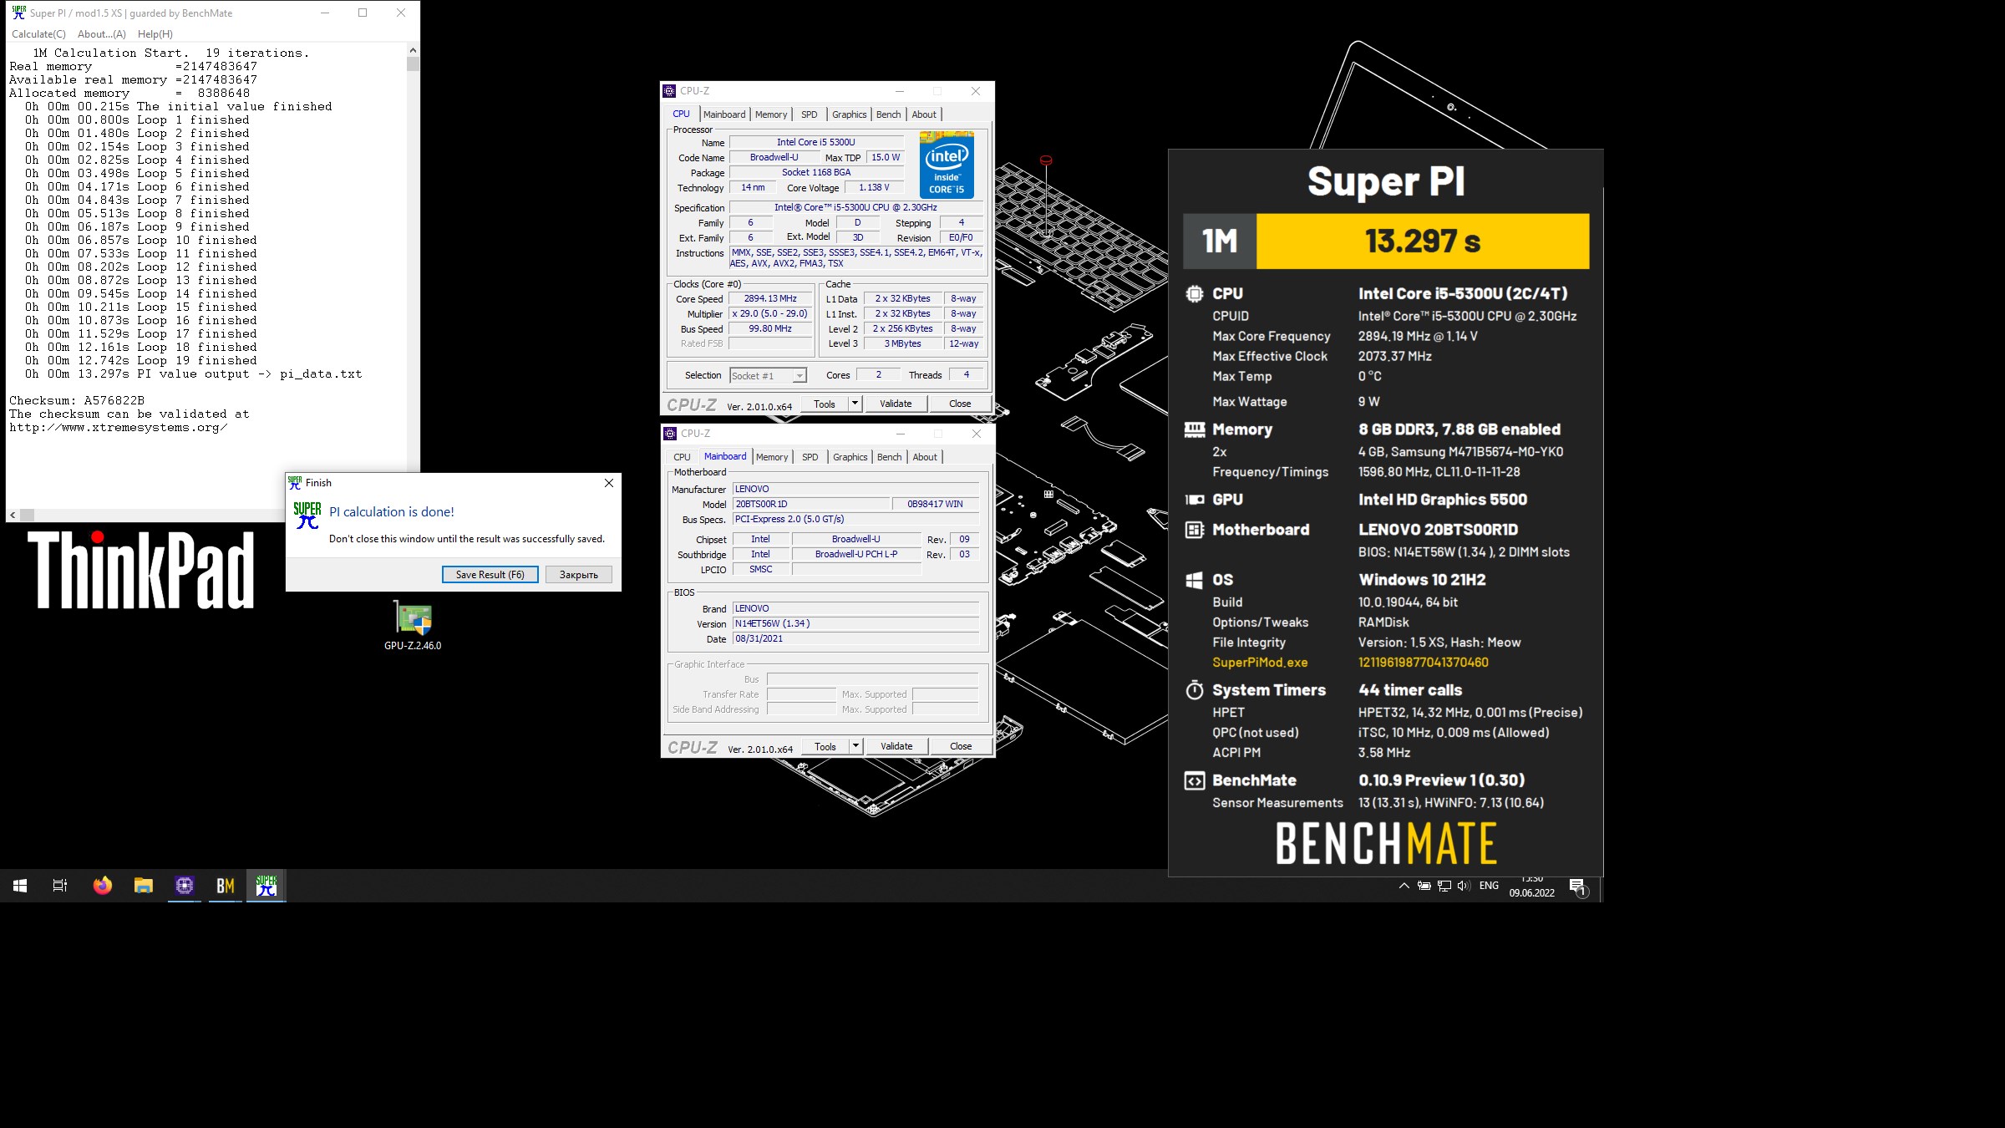
Task: Click Validate in upper CPU-Z window
Action: pos(896,404)
